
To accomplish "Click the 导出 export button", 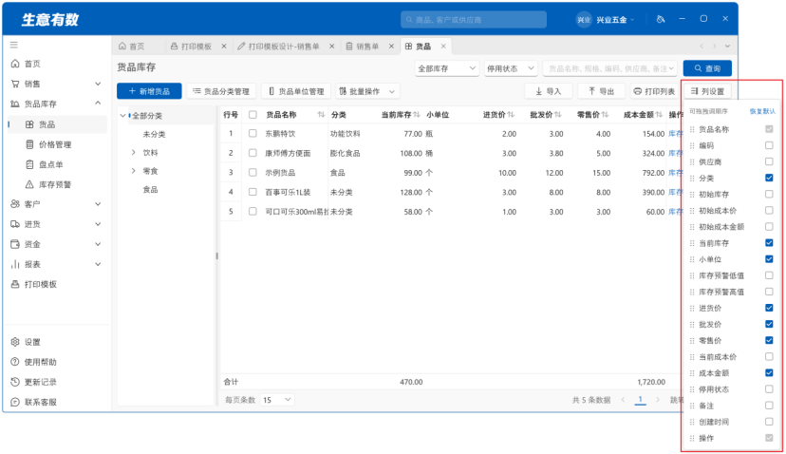I will point(602,91).
